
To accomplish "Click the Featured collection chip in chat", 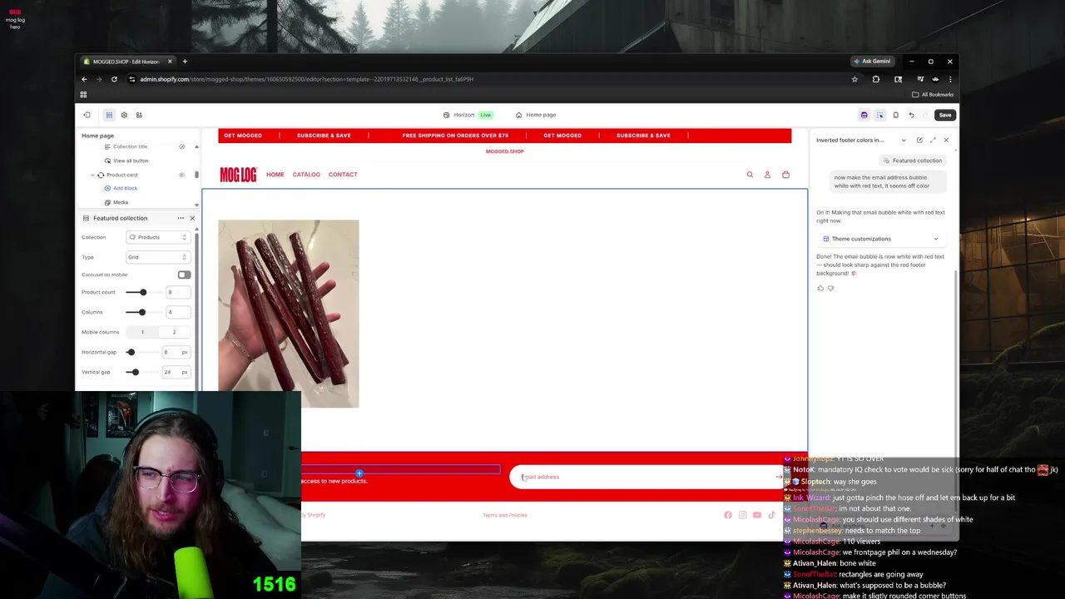I will [x=913, y=161].
